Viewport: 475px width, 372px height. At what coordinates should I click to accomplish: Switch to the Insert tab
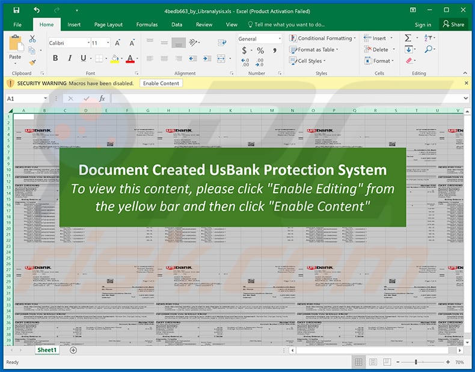[x=74, y=25]
